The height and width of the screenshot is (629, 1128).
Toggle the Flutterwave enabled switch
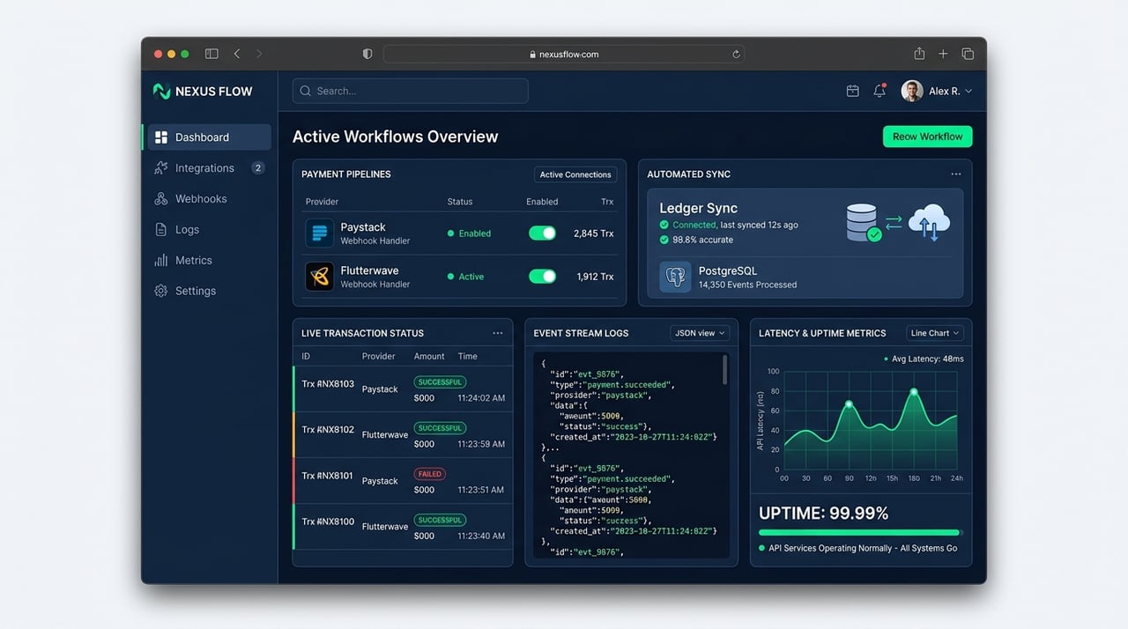tap(542, 277)
